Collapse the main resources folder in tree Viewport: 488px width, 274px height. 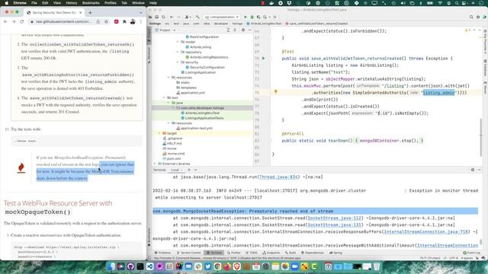click(169, 78)
